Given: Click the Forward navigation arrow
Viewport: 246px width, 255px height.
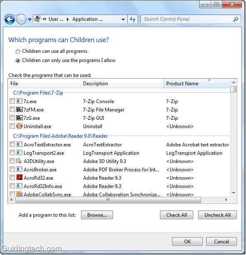Looking at the screenshot, I should click(x=22, y=19).
